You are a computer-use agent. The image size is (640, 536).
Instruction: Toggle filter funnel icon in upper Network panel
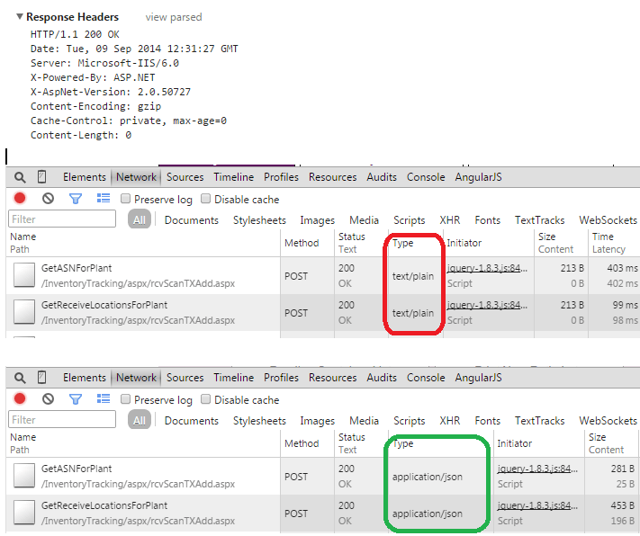(76, 199)
